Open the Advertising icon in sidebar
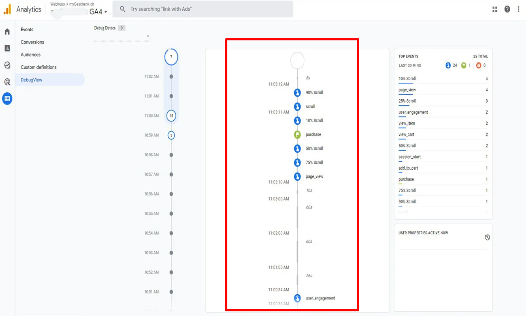The width and height of the screenshot is (526, 316). point(7,82)
